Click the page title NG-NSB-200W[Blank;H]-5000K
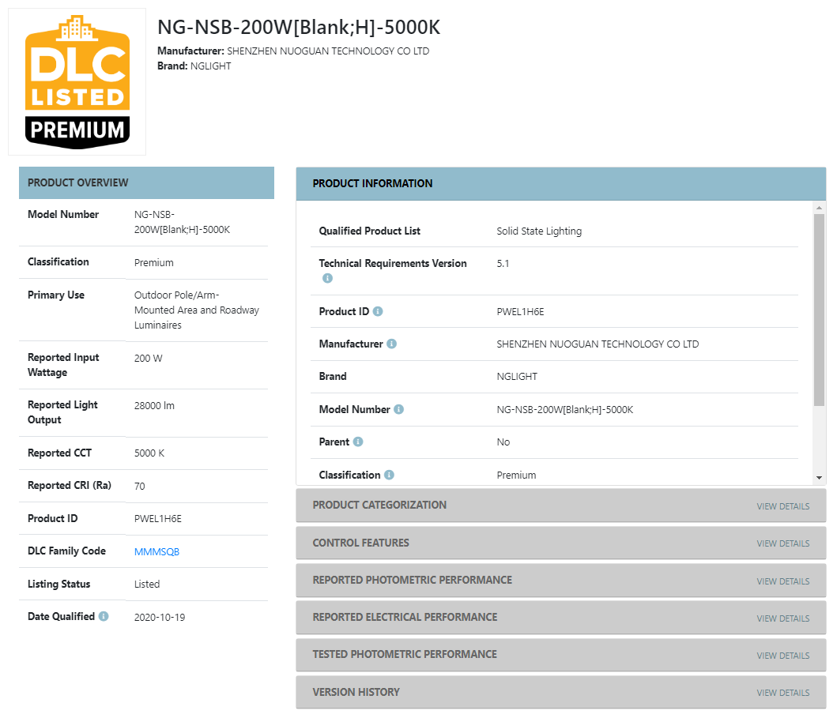Viewport: 837px width, 718px height. click(x=299, y=27)
